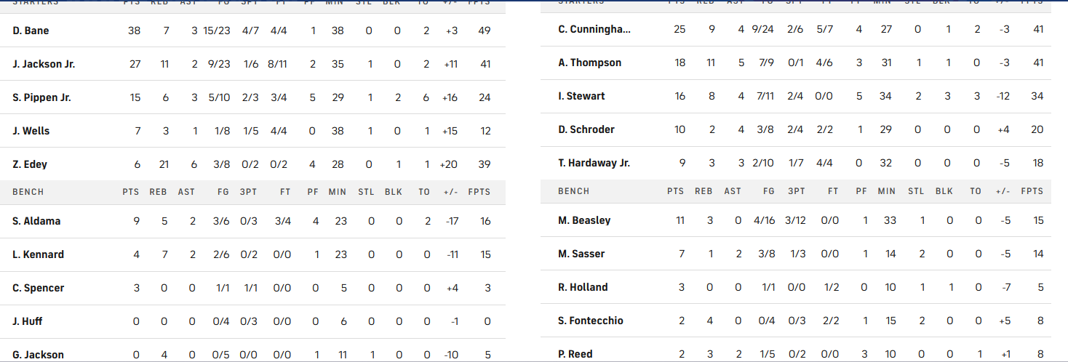Open C. Cunningham's truncated name link
Viewport: 1068px width, 362px height.
pyautogui.click(x=594, y=29)
